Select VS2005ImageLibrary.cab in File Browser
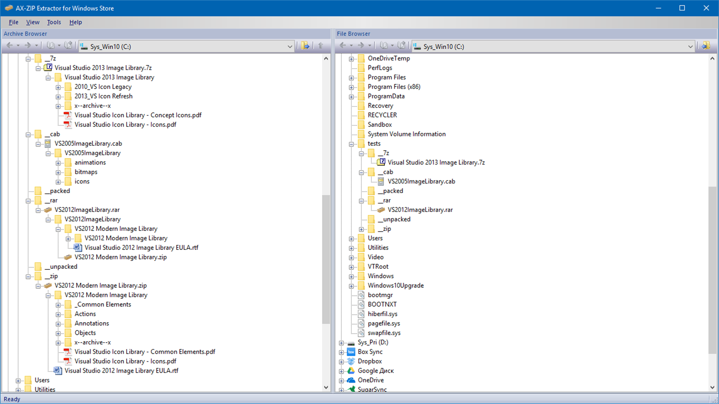The height and width of the screenshot is (404, 719). [421, 182]
